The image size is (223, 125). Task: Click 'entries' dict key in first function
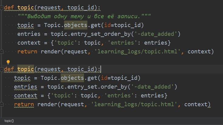pyautogui.click(x=122, y=43)
